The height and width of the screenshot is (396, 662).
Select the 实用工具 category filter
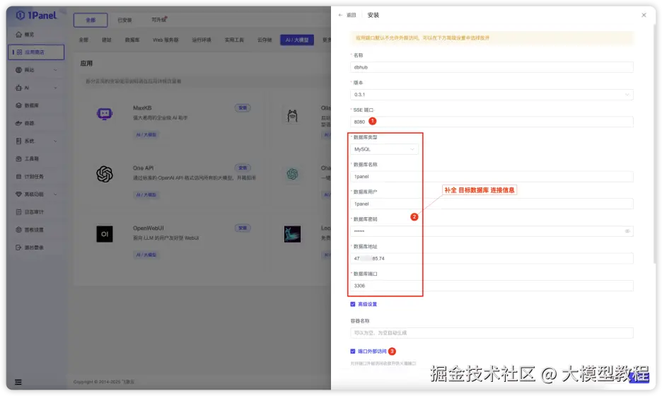[234, 40]
